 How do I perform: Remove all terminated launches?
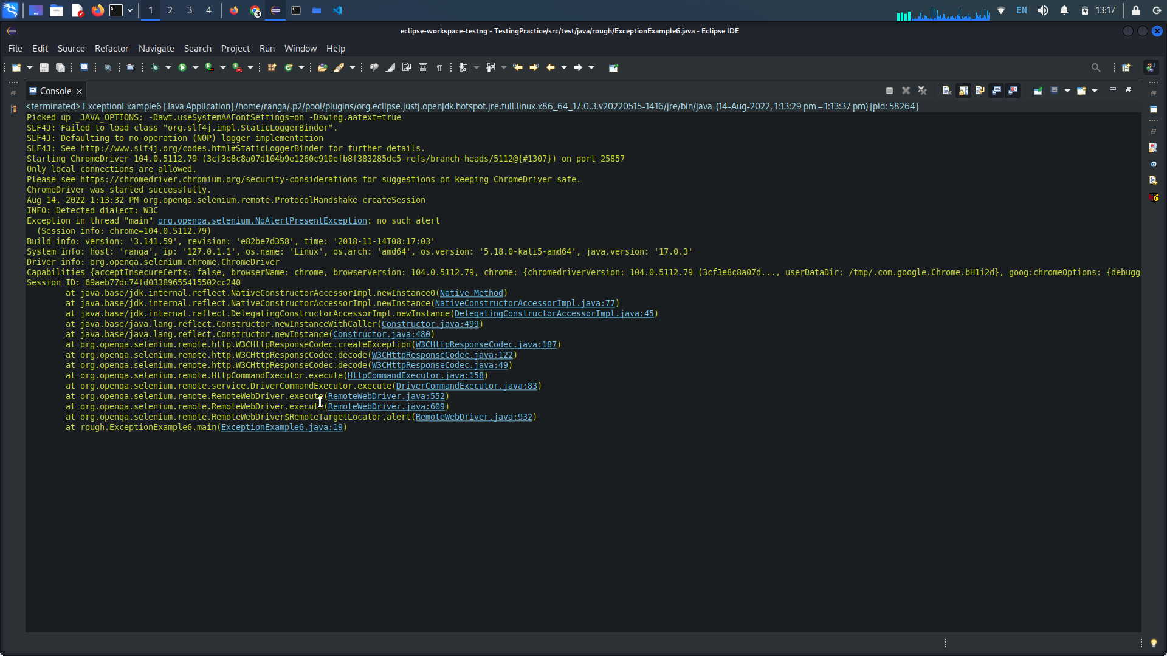click(x=922, y=91)
